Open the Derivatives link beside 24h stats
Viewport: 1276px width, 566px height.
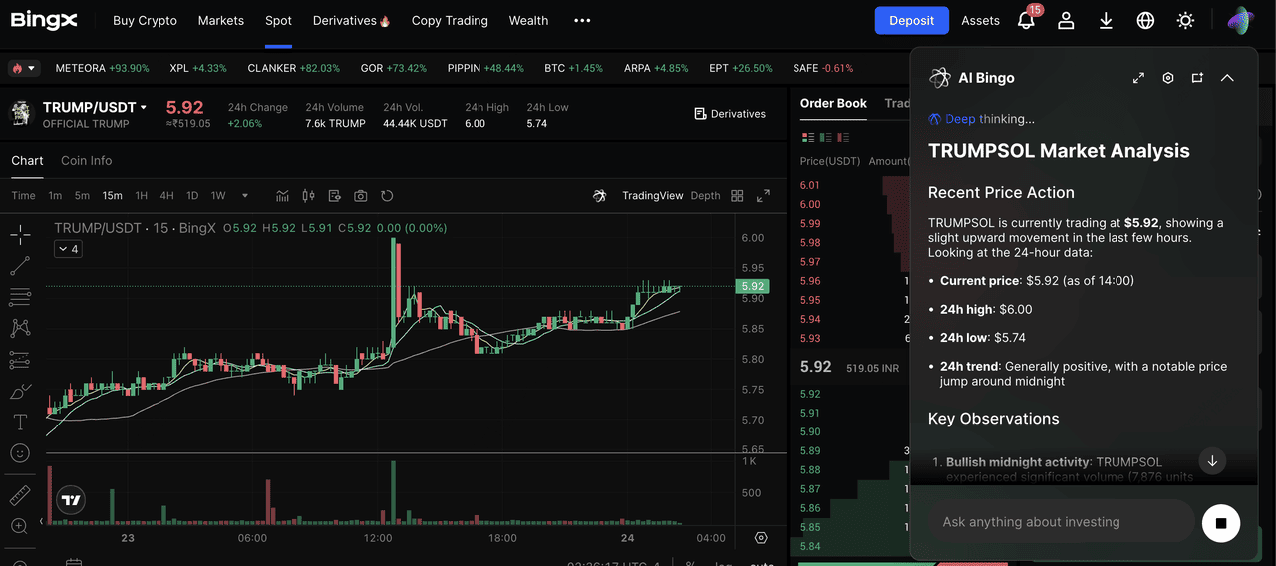(730, 114)
